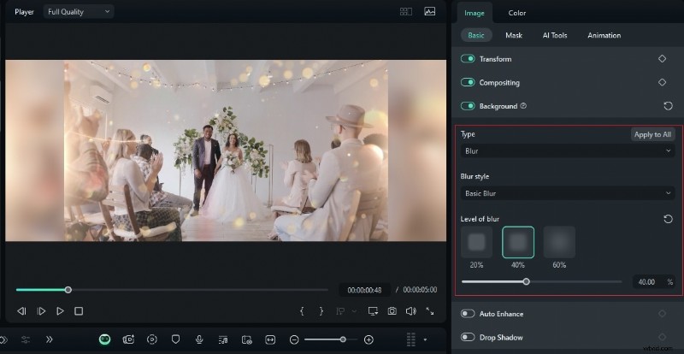
Task: Click the circular render toolbar icon
Action: click(x=152, y=339)
